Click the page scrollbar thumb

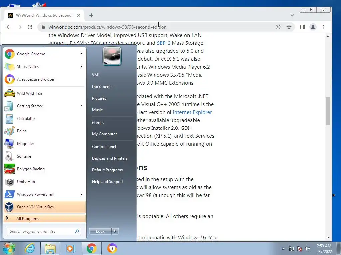328,111
